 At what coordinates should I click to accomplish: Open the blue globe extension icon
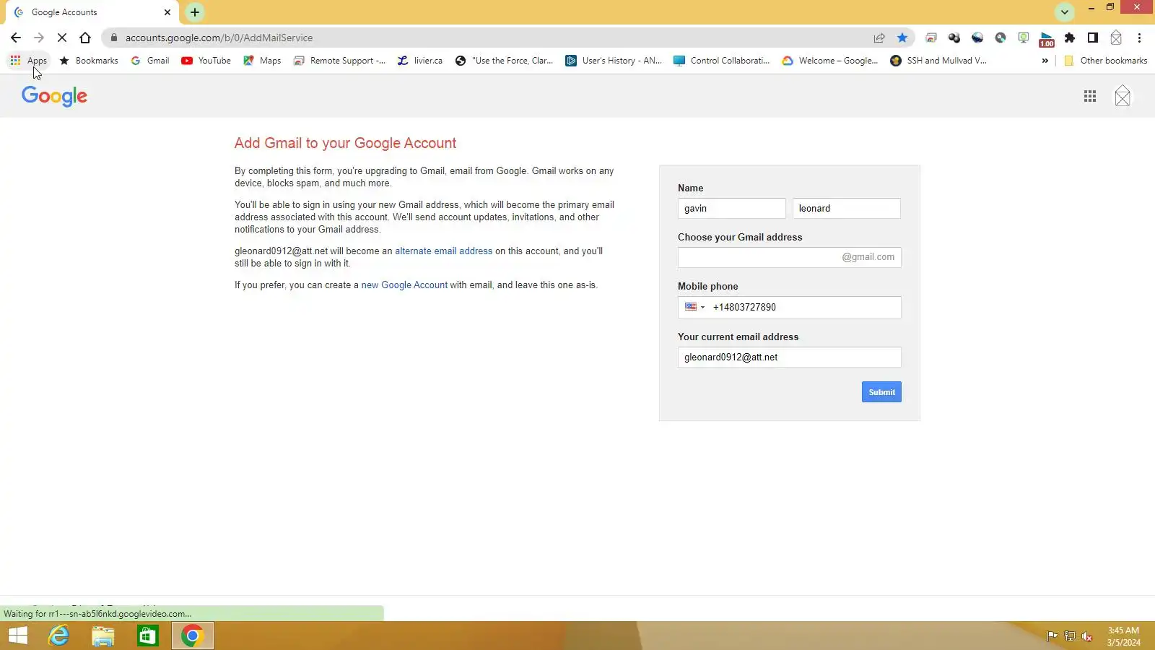coord(977,38)
